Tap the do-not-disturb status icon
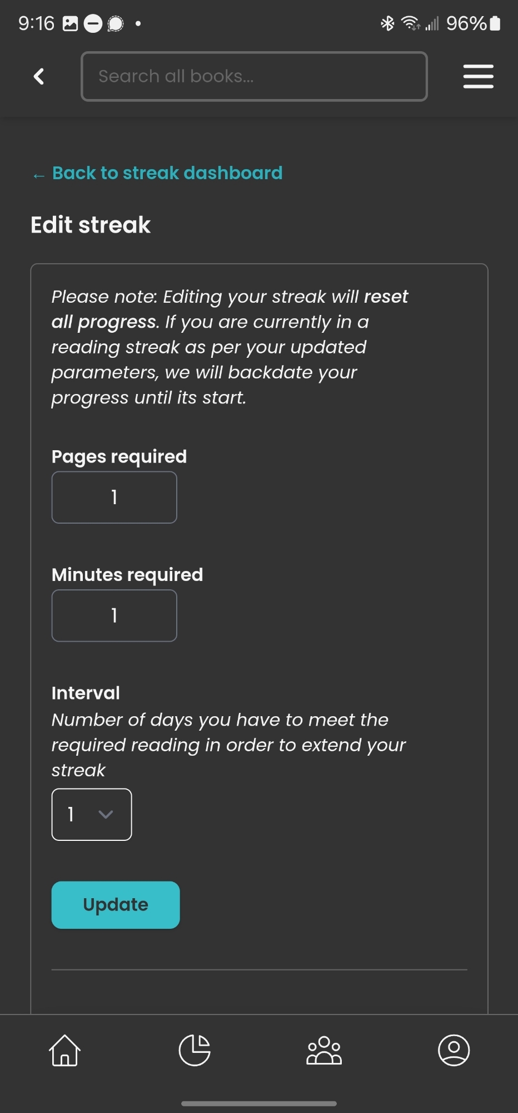 pos(93,24)
